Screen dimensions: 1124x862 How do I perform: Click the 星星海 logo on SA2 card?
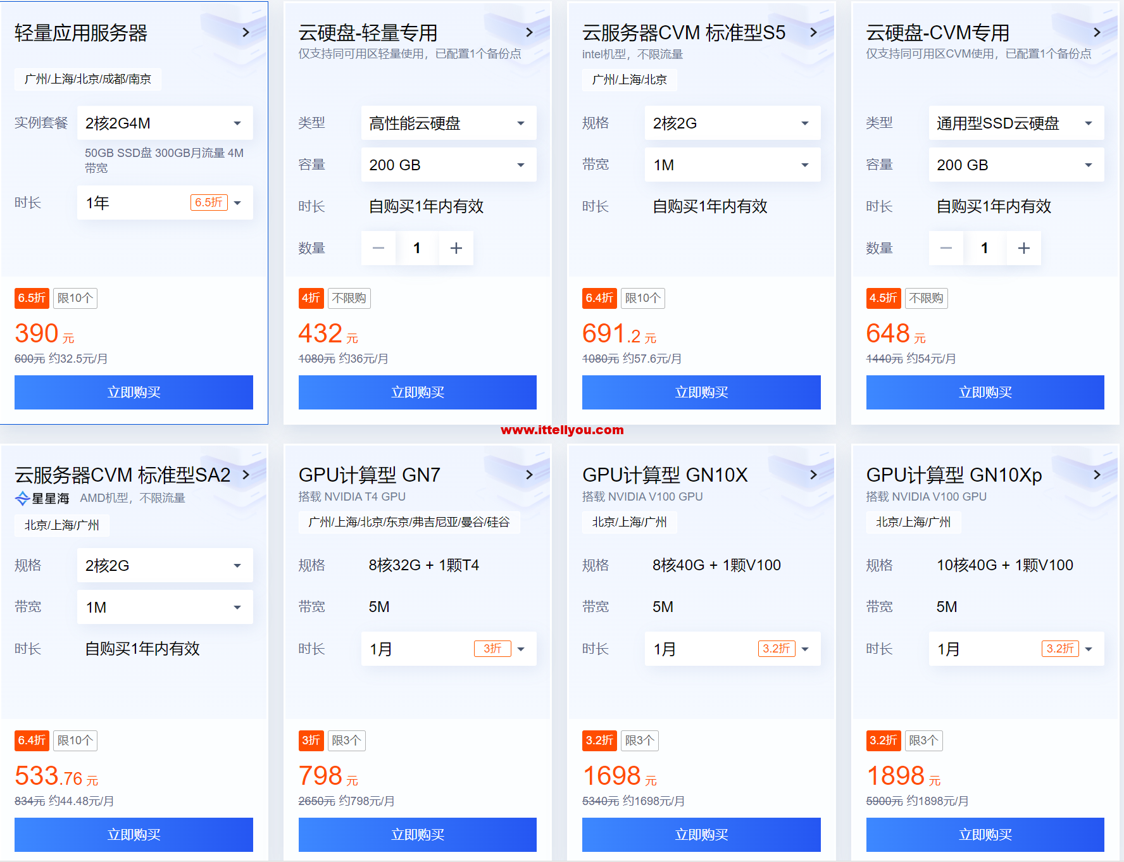click(x=42, y=499)
